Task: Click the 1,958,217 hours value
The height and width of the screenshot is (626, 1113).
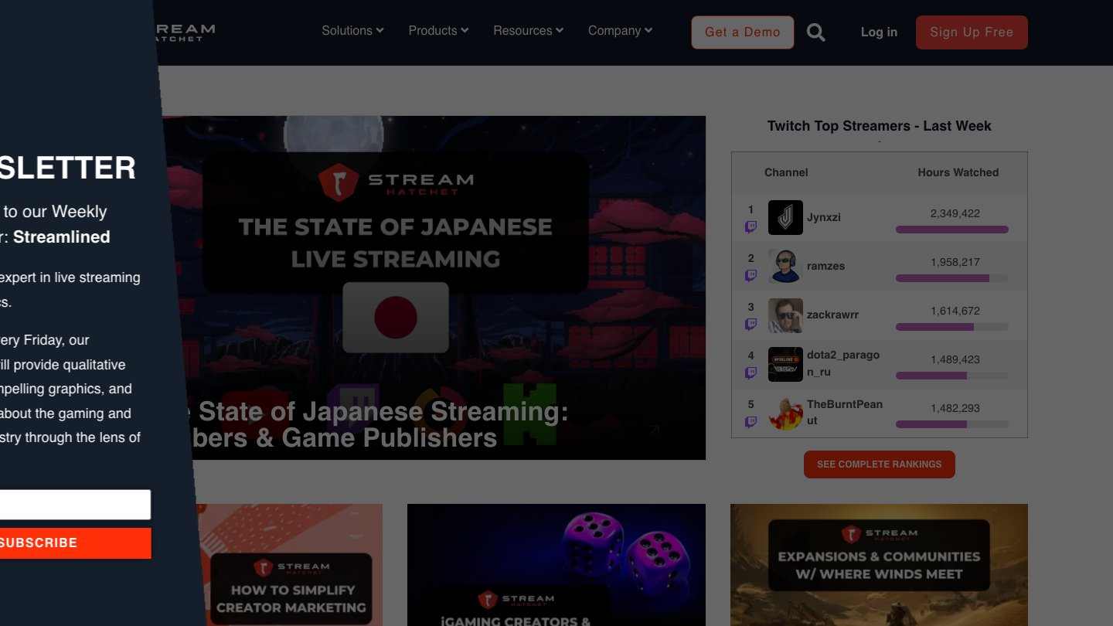Action: [955, 262]
